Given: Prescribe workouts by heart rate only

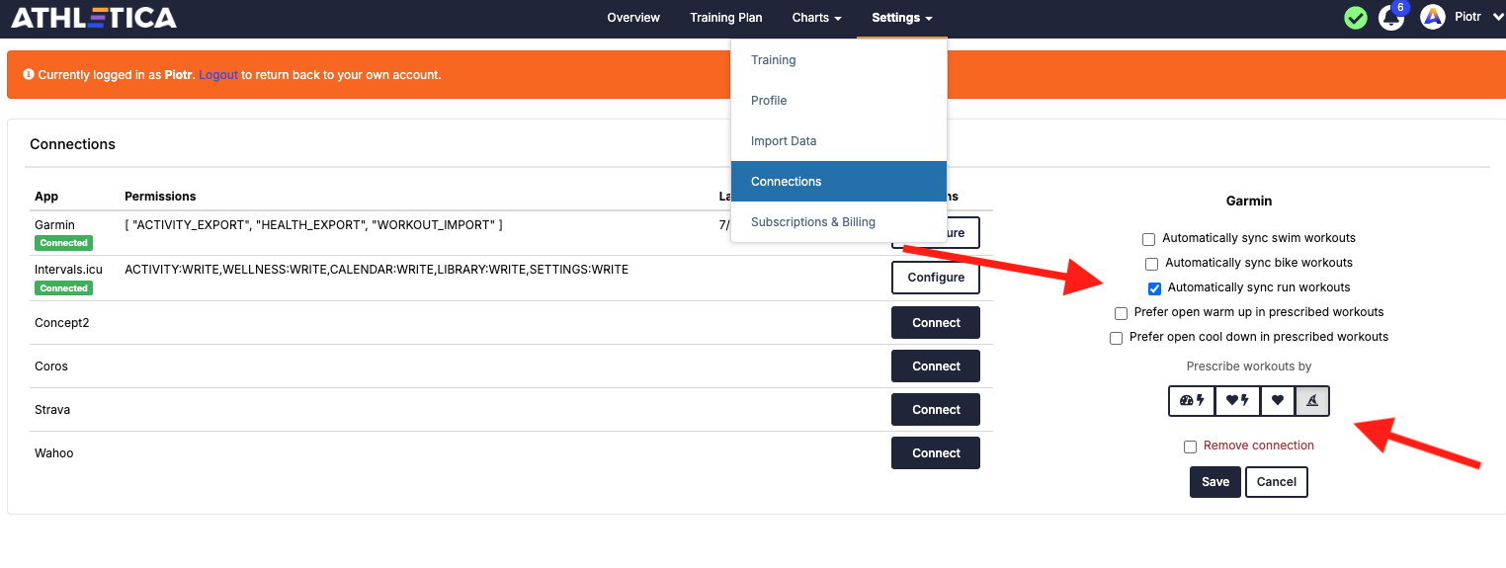Looking at the screenshot, I should (1278, 400).
